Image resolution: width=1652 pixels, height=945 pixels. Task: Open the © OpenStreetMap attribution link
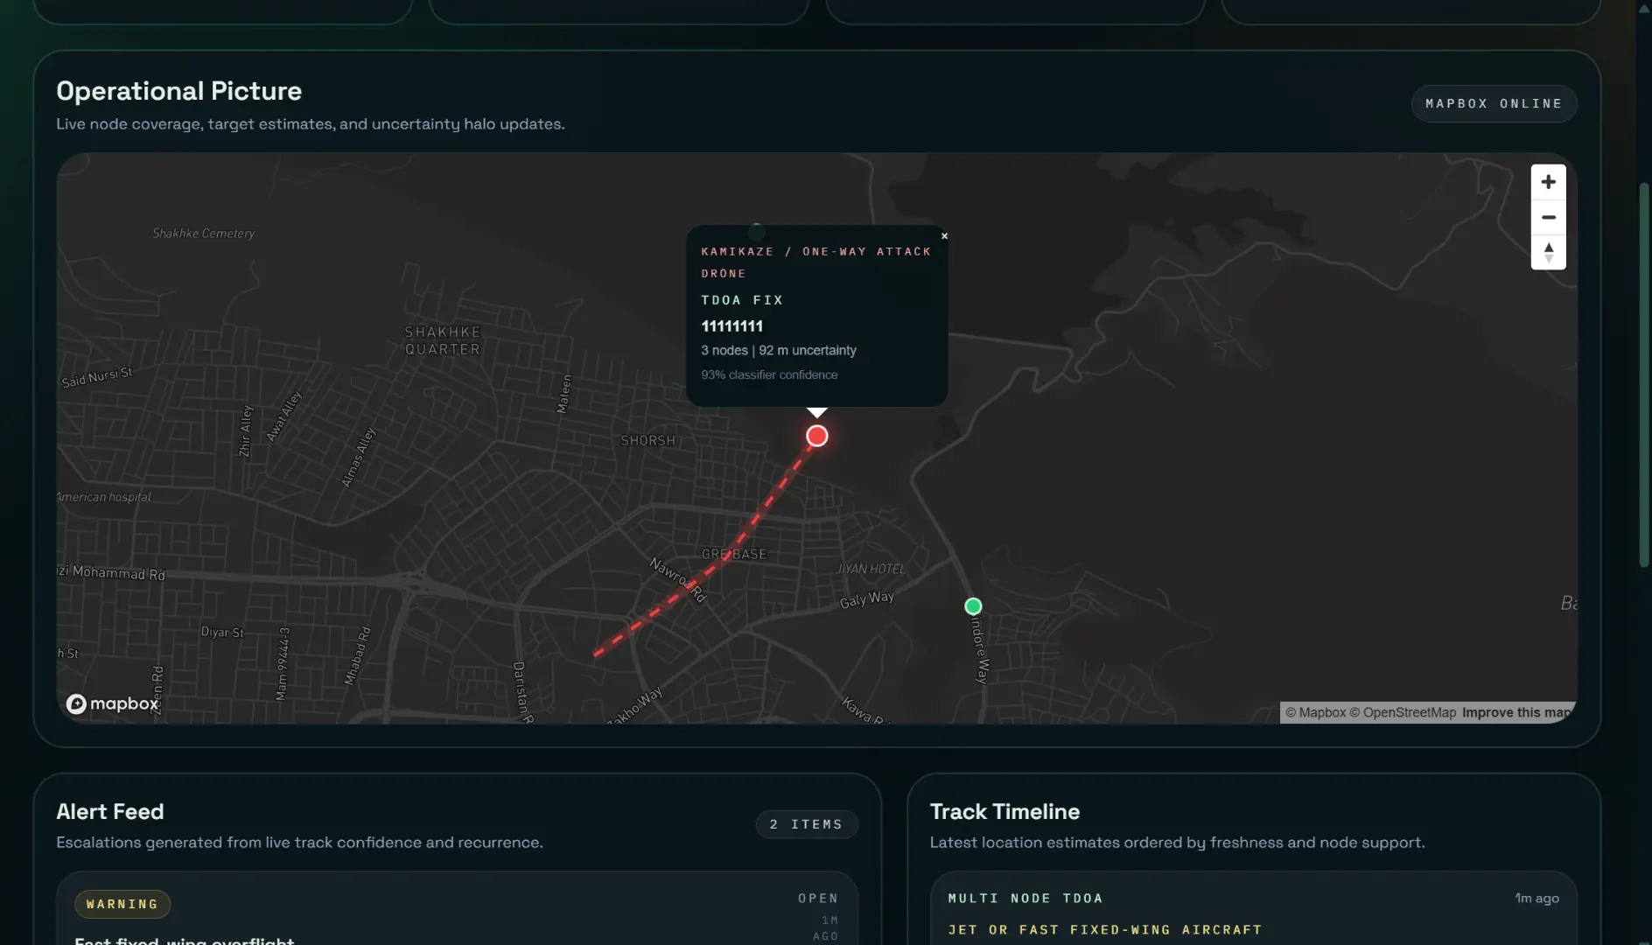pos(1403,713)
